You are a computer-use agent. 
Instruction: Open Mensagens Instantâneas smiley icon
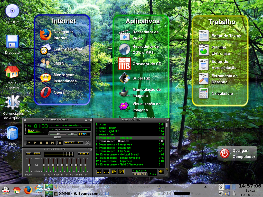click(x=46, y=78)
